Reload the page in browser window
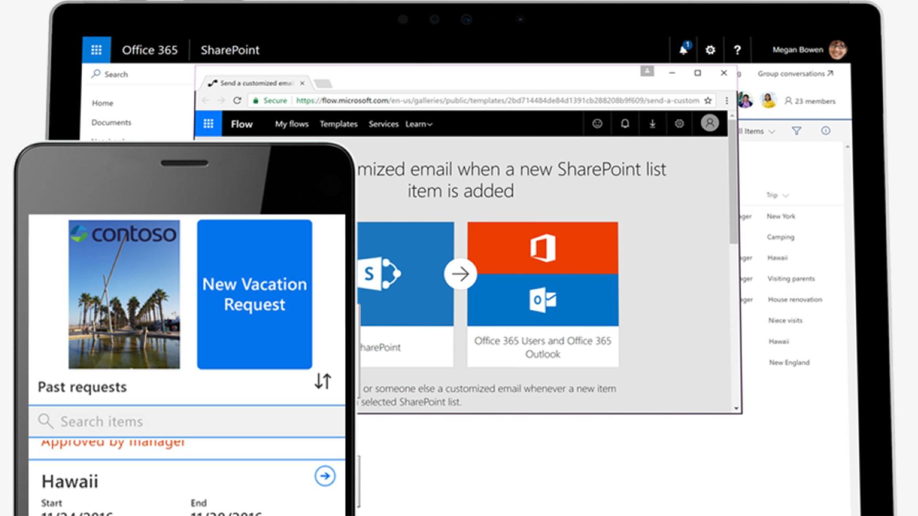Viewport: 918px width, 516px height. pyautogui.click(x=237, y=100)
